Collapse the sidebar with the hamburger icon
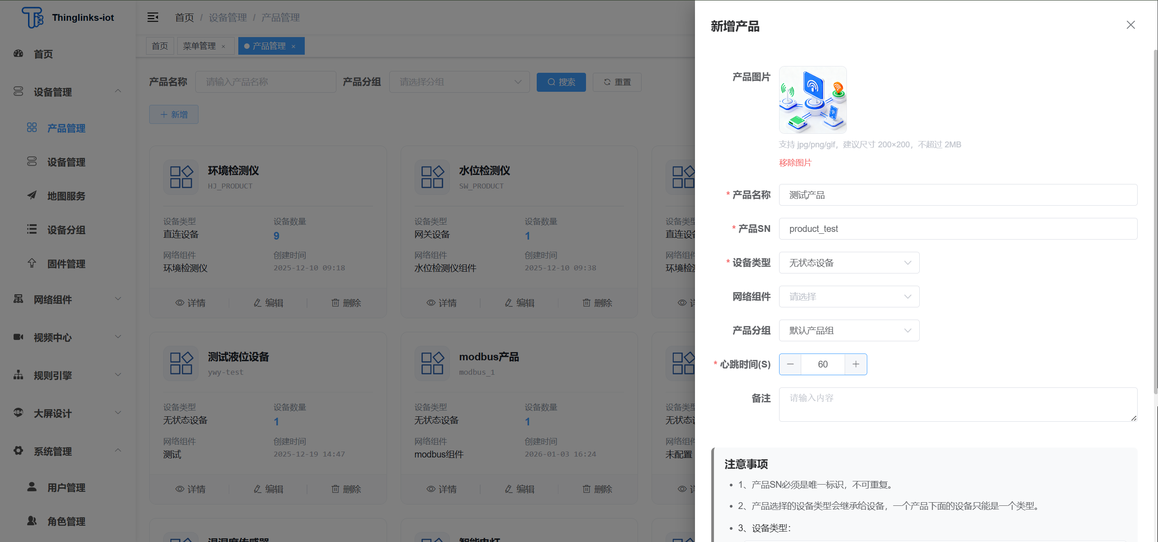This screenshot has width=1158, height=542. (153, 17)
